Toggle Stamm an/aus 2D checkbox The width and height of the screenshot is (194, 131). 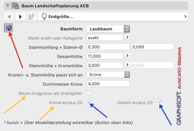point(160,102)
